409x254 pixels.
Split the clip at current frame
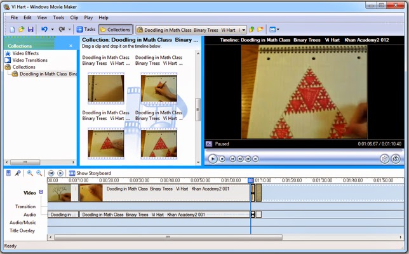click(384, 159)
